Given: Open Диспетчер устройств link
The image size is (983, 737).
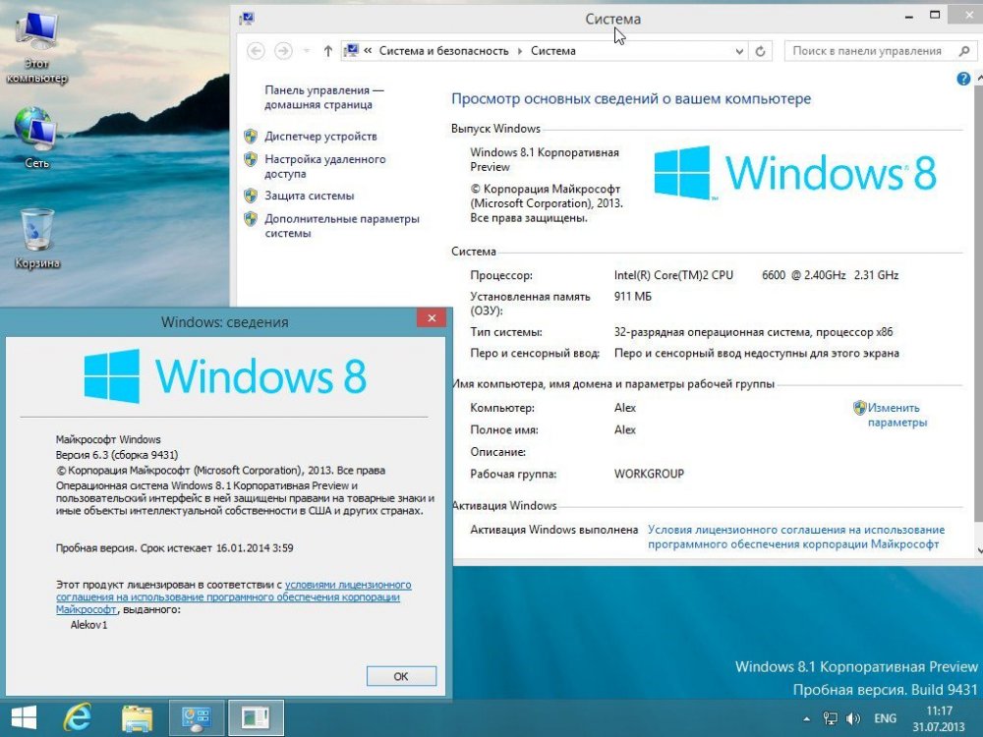Looking at the screenshot, I should point(320,136).
